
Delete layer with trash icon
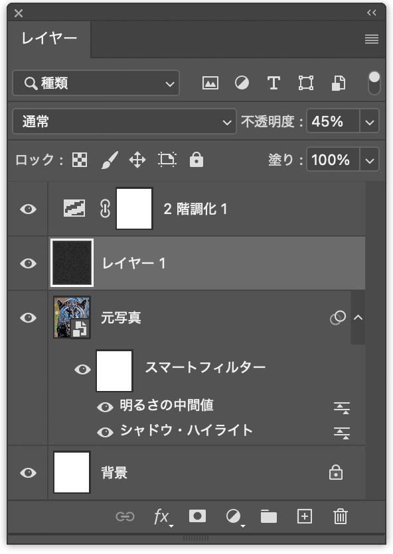[341, 516]
